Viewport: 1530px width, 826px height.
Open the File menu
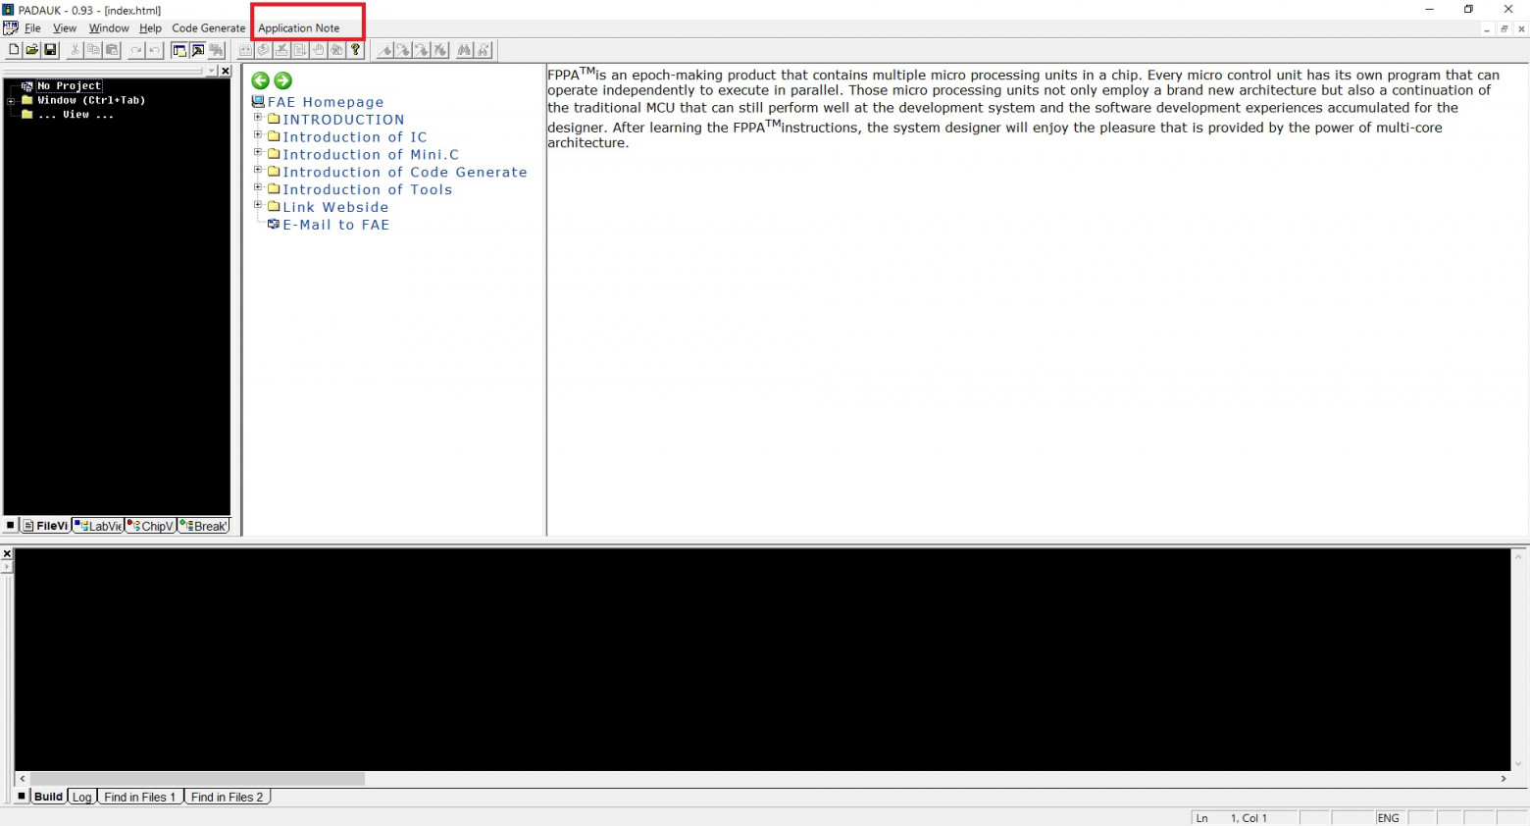click(x=32, y=28)
